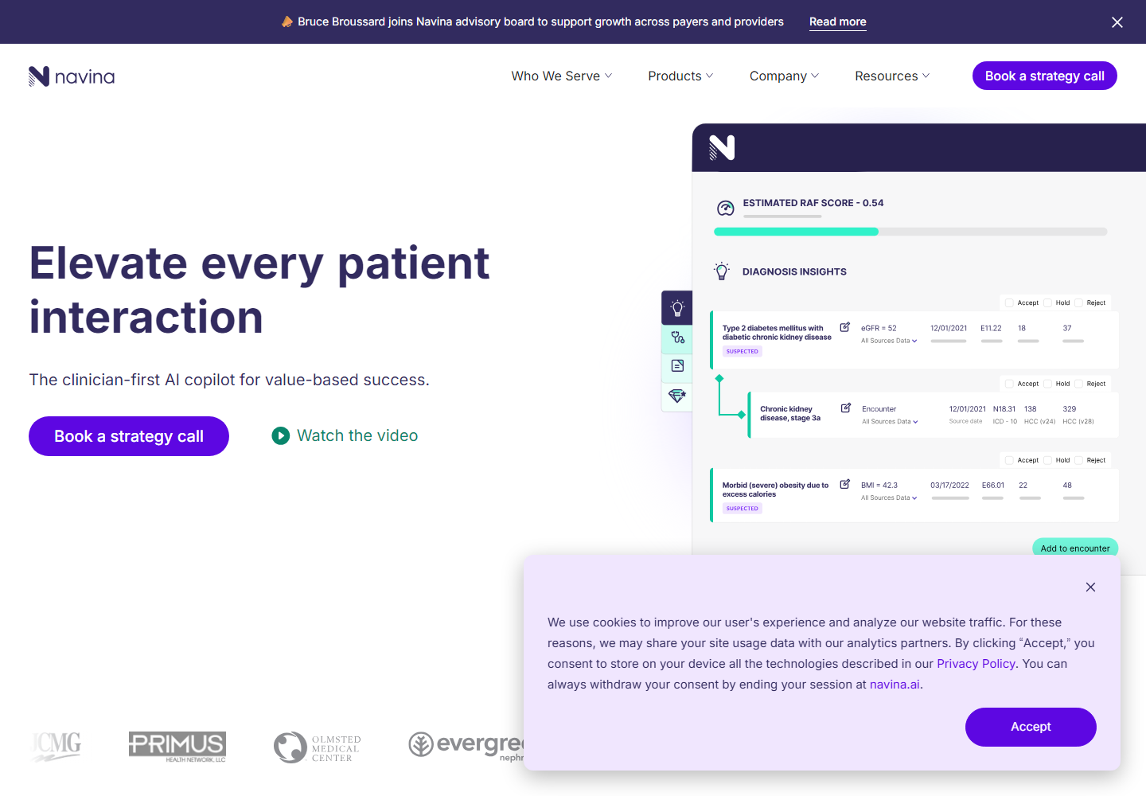Select the stethoscope sidebar tab

click(x=677, y=338)
